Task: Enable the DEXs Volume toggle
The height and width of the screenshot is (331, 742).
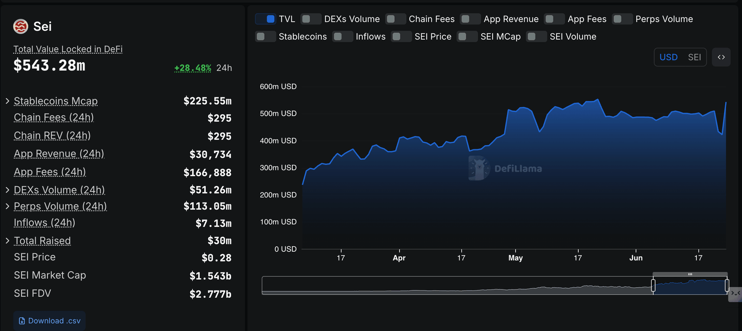Action: [x=311, y=19]
